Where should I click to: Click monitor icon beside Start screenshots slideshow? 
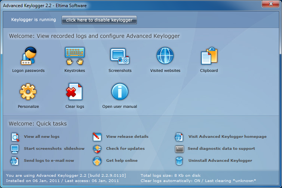(x=15, y=149)
